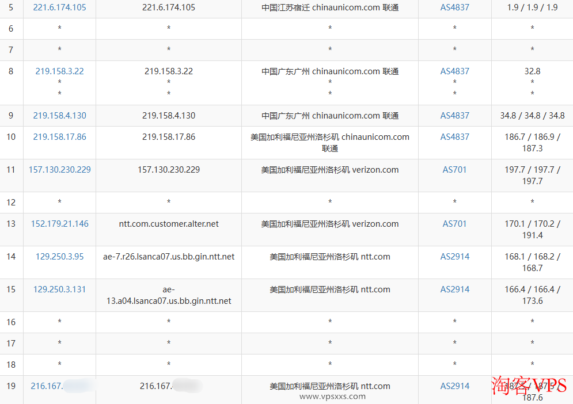Select latency 166.4 / 166.4 / 173.6
This screenshot has width=573, height=404.
[533, 295]
